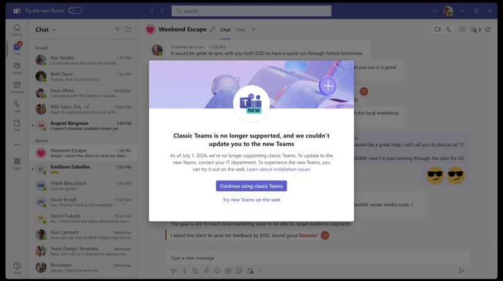
Task: Open the Will, Kayo, Eric, +2 chat
Action: tap(83, 109)
